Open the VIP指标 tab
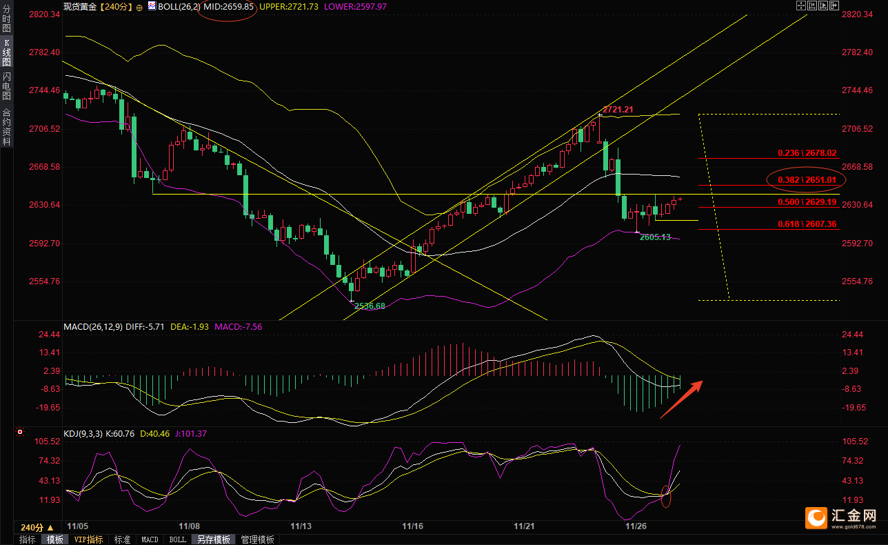Viewport: 888px width, 545px height. (x=89, y=539)
